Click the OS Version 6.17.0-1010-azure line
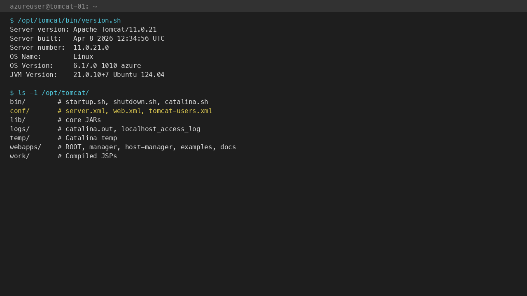 [75, 66]
